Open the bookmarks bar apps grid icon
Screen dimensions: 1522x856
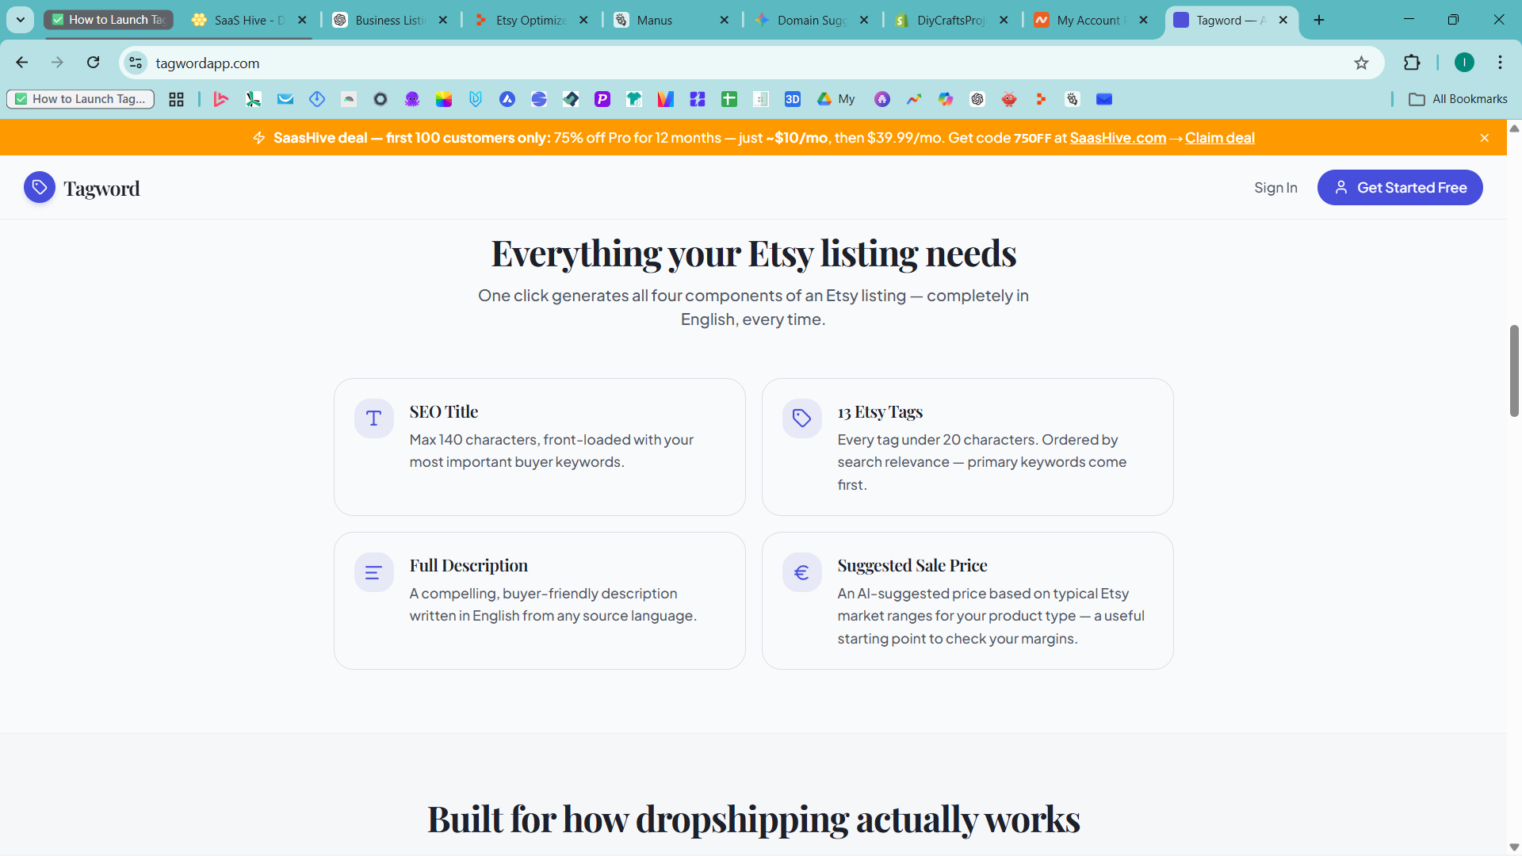(176, 99)
